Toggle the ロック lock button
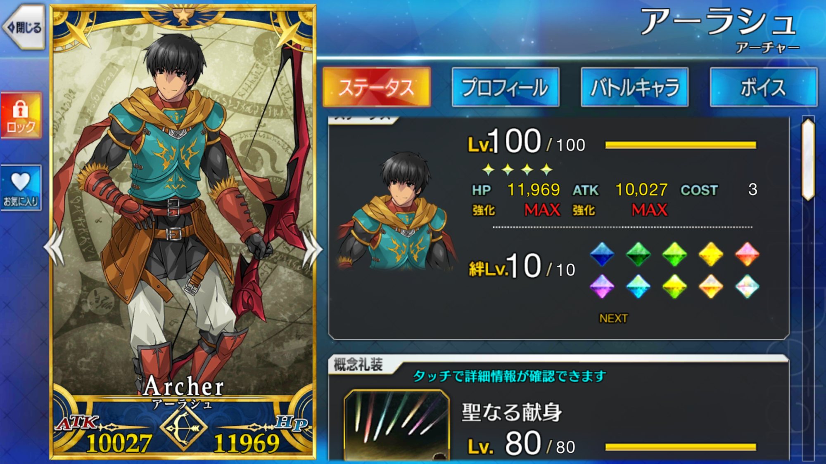 (21, 115)
